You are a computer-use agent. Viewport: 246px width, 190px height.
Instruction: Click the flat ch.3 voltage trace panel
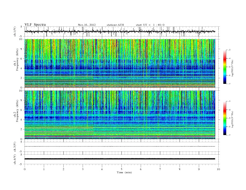(x=122, y=147)
